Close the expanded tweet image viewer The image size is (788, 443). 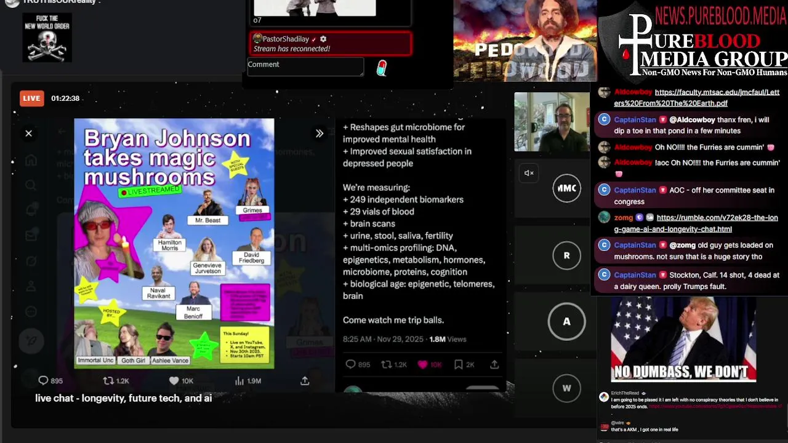click(x=28, y=134)
